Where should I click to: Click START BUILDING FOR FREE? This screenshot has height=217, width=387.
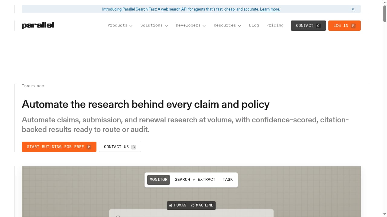[59, 147]
